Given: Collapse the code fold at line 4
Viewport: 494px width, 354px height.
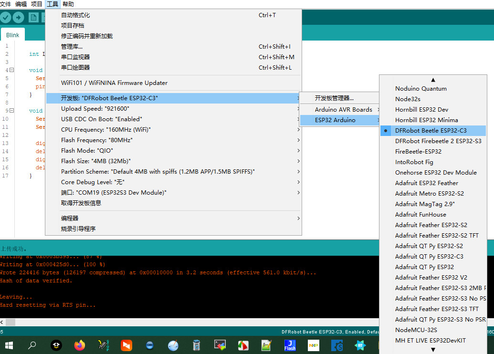Looking at the screenshot, I should click(11, 70).
